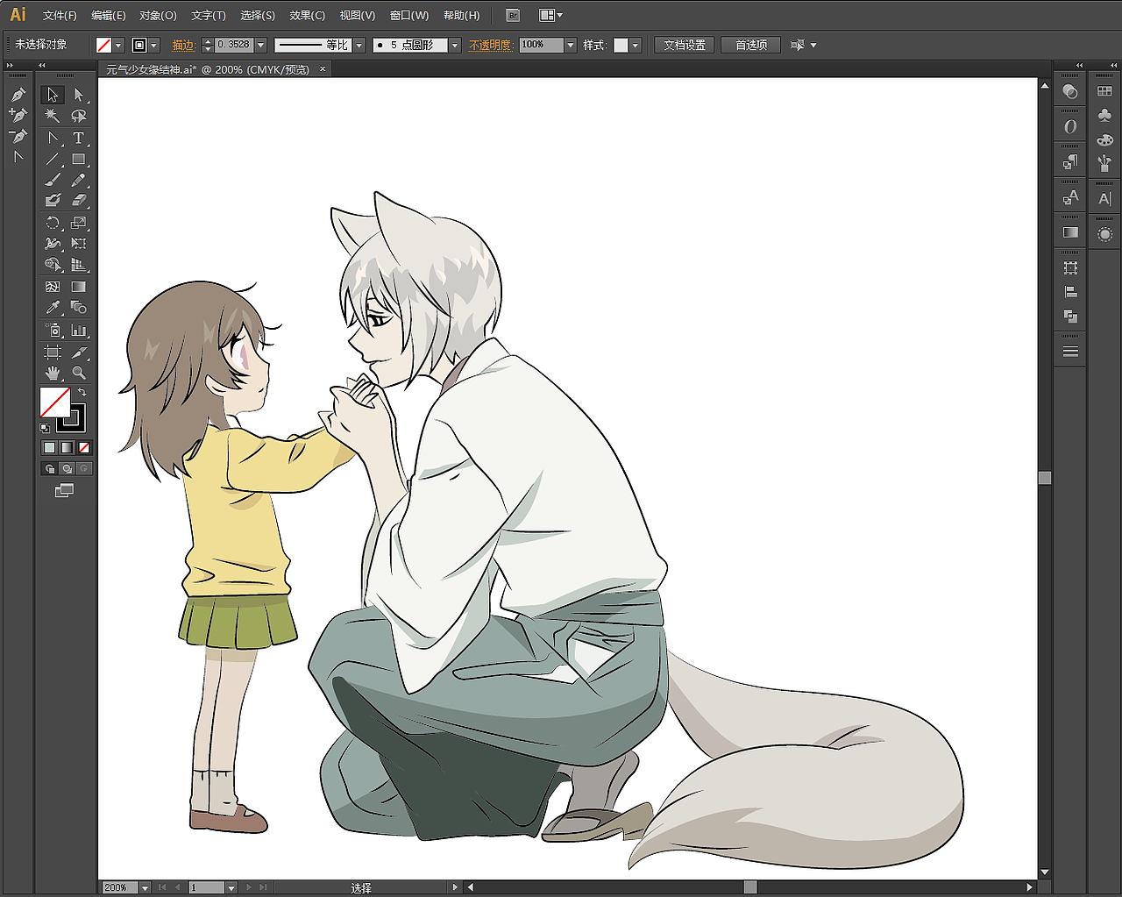Viewport: 1122px width, 897px height.
Task: Set paint mode to None
Action: (x=84, y=447)
